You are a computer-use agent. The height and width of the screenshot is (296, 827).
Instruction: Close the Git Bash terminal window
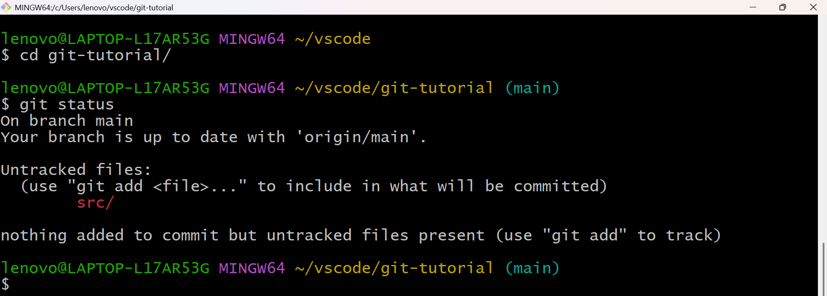click(813, 7)
